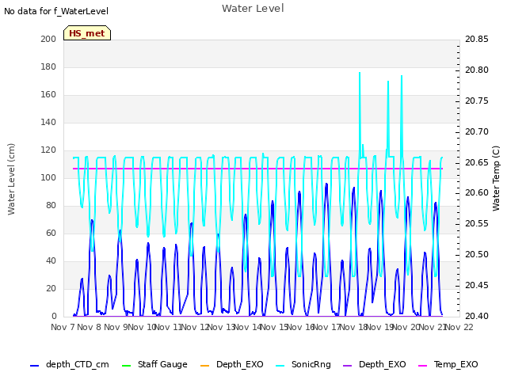507x380 pixels.
Task: Click the 'No data for f_WaterLevel' message
Action: (56, 11)
